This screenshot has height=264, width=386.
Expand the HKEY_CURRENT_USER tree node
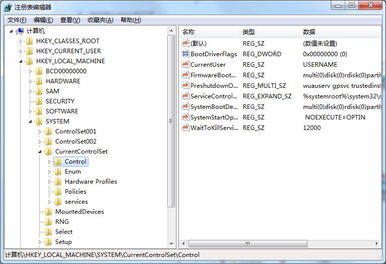[x=21, y=51]
